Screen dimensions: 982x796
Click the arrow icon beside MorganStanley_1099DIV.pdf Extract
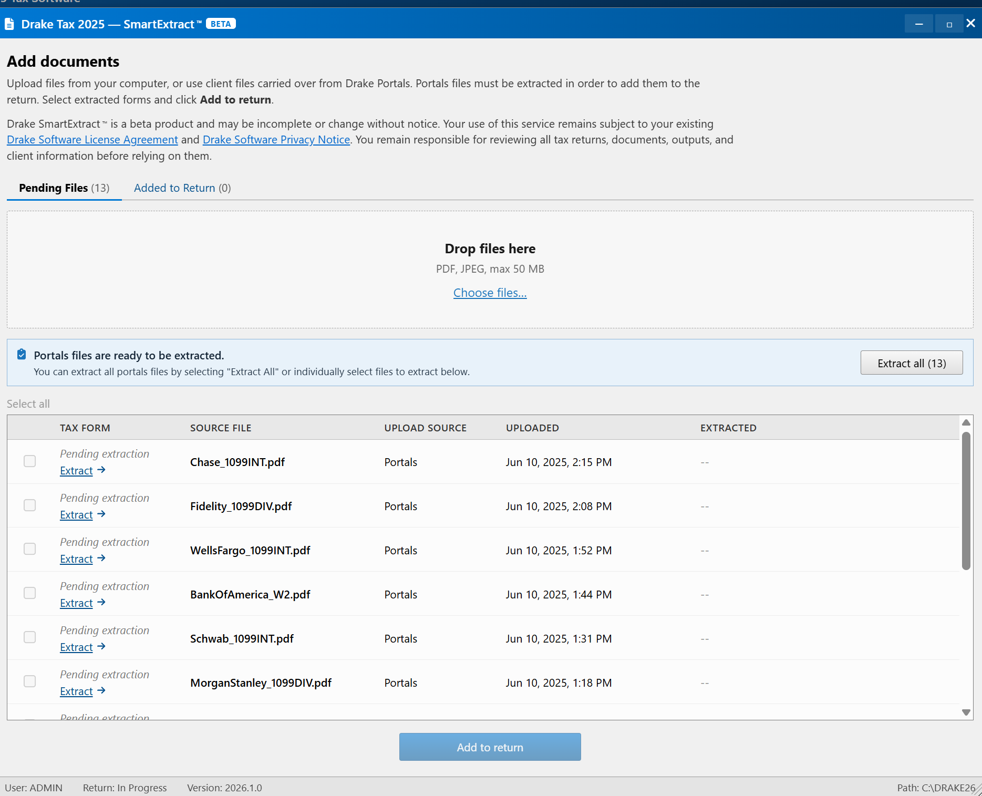101,691
